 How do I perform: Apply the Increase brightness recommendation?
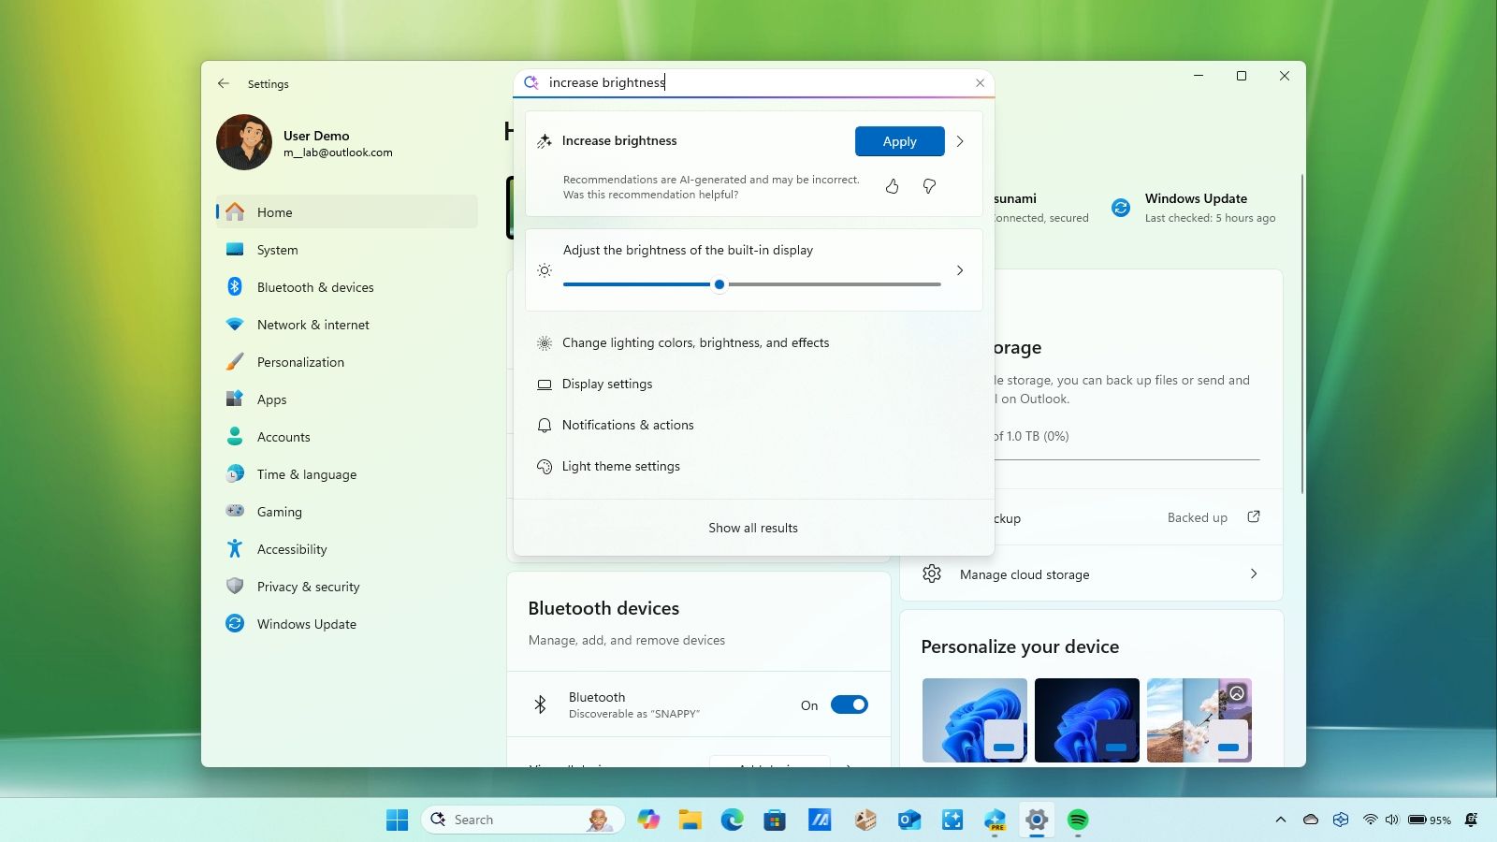(899, 141)
